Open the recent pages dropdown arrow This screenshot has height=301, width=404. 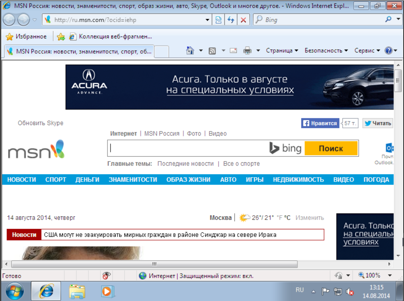pos(35,20)
